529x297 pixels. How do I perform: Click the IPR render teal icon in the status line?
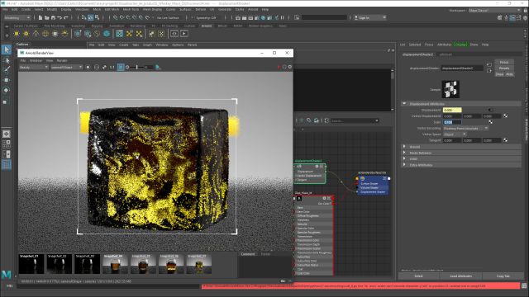263,17
